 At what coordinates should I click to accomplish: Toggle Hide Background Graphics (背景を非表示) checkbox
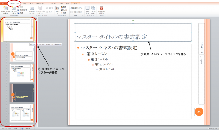tap(76, 12)
